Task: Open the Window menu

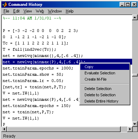Action: (x=55, y=11)
